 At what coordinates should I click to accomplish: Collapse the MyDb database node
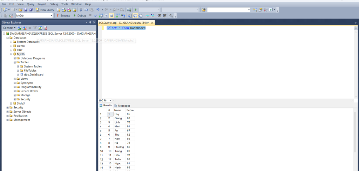coord(11,54)
